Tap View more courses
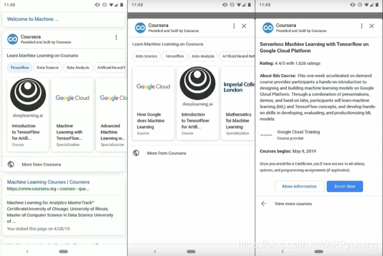The image size is (383, 256). 293,204
